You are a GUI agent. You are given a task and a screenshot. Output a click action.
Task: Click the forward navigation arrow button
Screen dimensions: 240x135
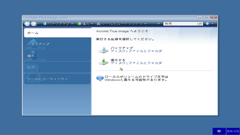34,24
